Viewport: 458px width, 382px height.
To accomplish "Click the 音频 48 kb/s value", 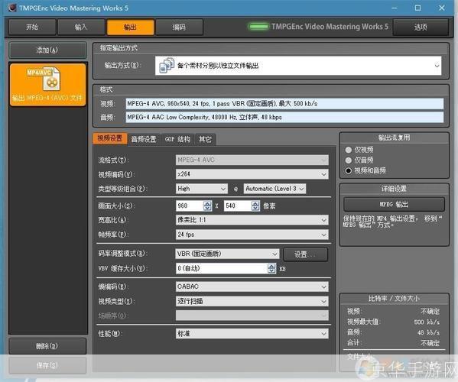I will point(428,332).
